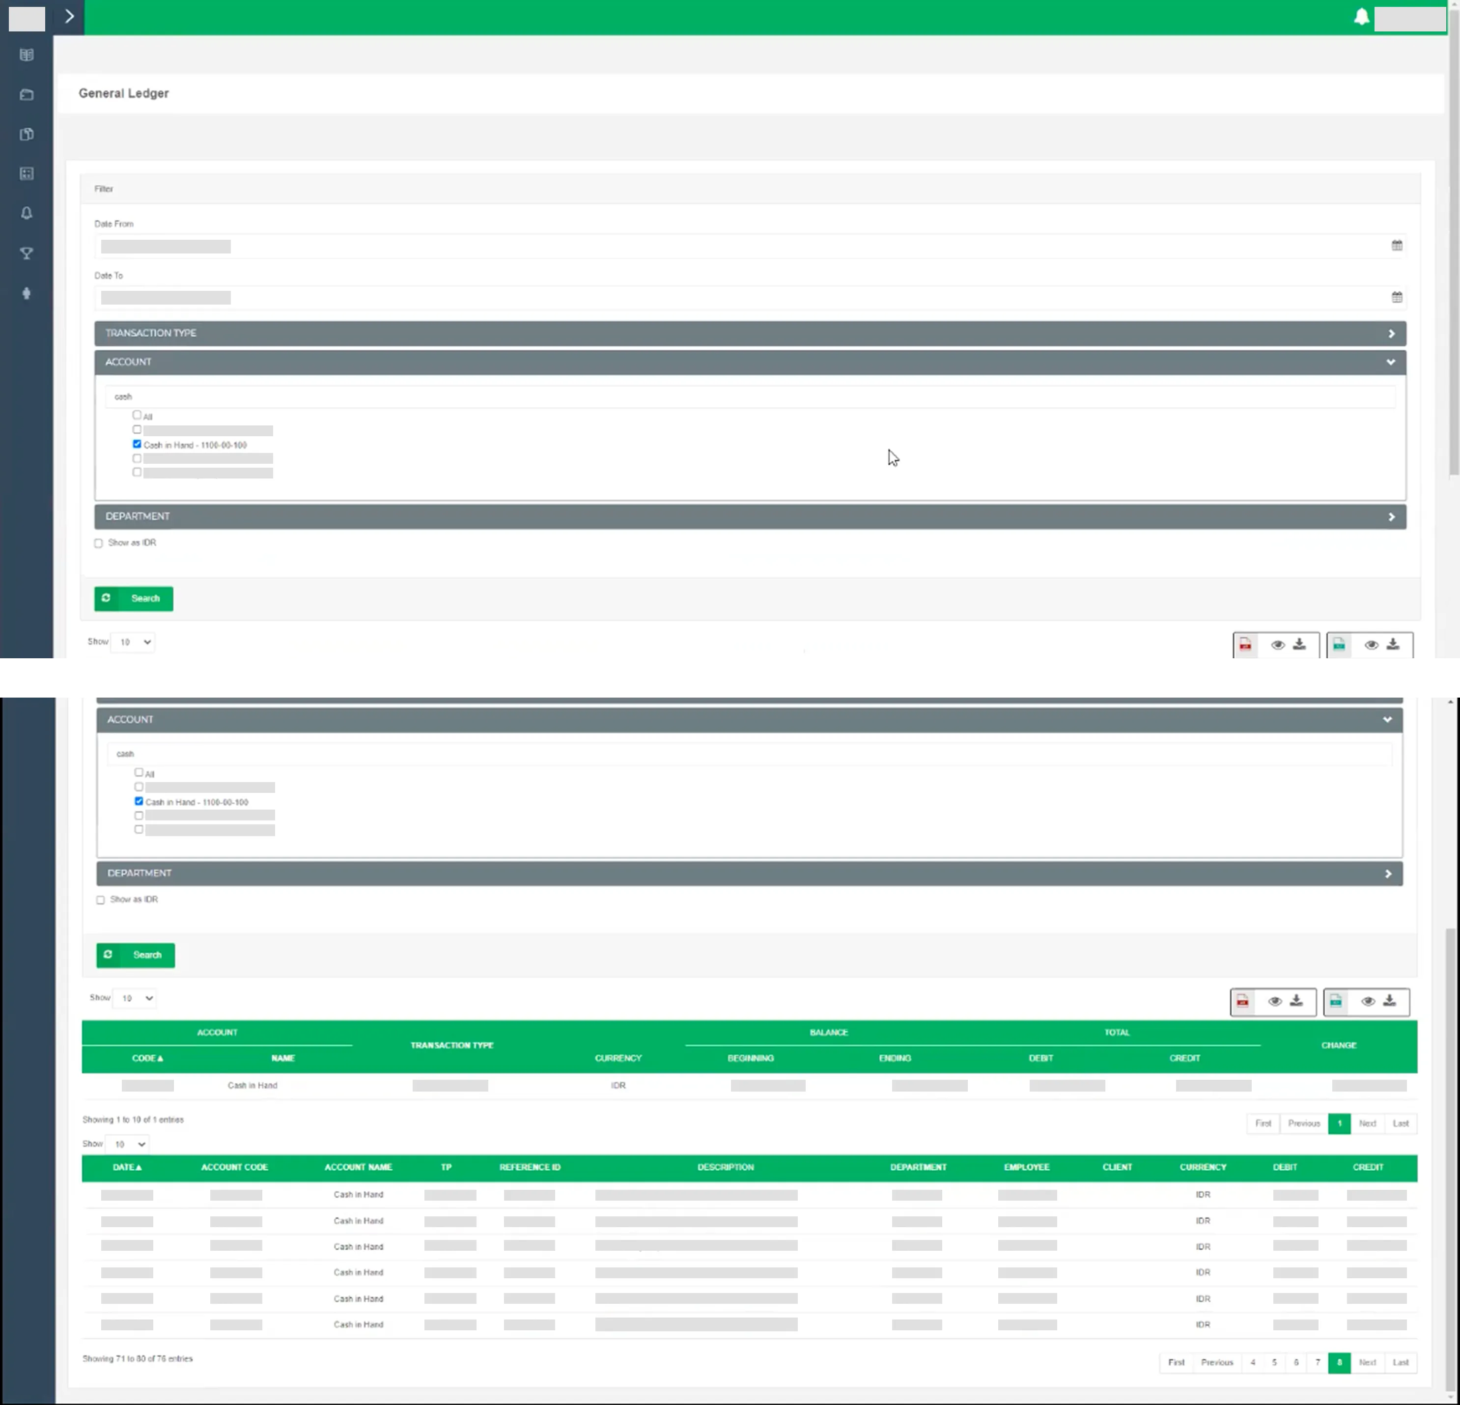Preview PDF via eye icon in lower screenshot

pos(1275,1001)
